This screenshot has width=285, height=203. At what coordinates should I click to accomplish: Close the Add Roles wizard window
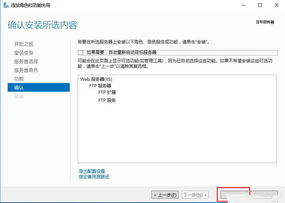pos(276,5)
